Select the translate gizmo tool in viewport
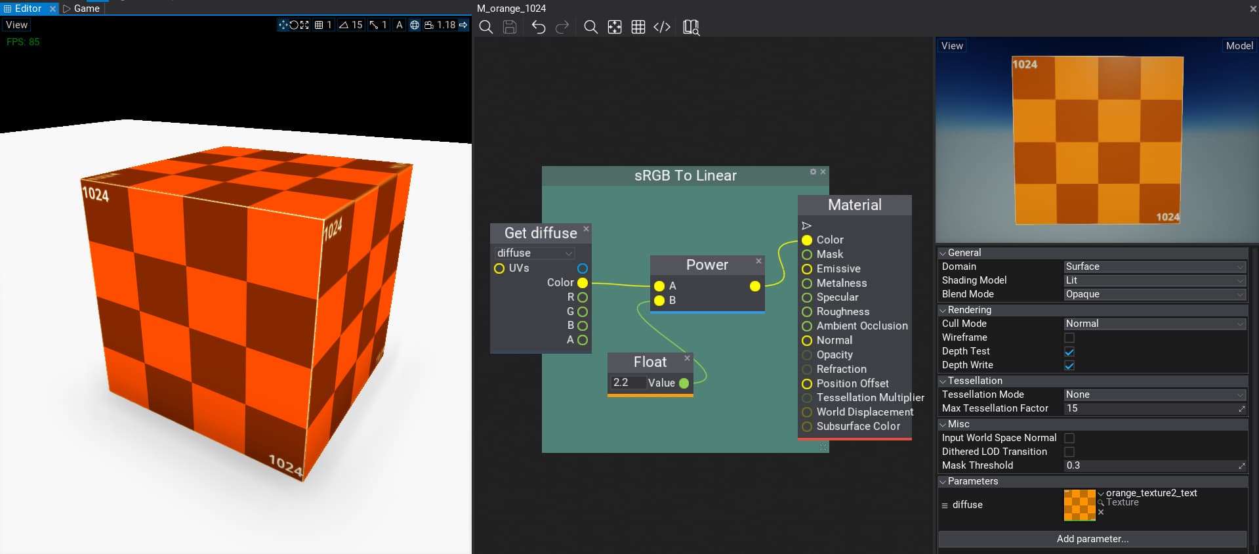The height and width of the screenshot is (554, 1259). pyautogui.click(x=283, y=25)
